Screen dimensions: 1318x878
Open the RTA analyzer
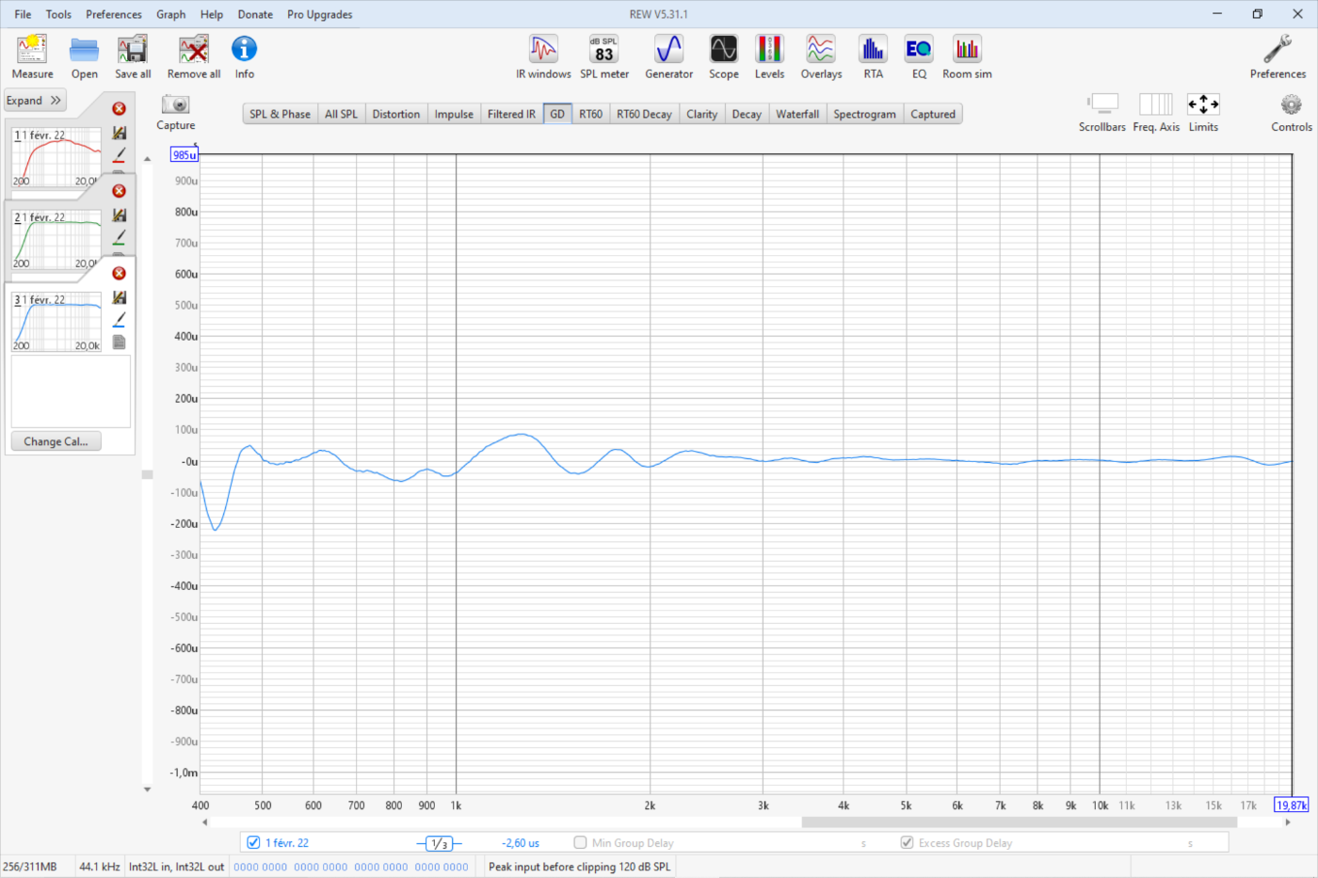click(873, 56)
